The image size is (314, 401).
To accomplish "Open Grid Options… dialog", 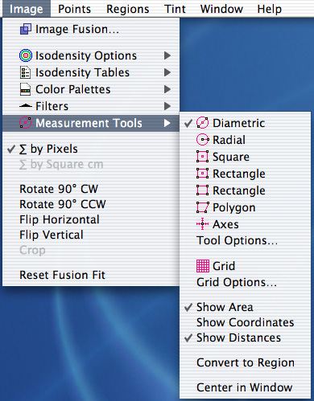I will tap(245, 282).
